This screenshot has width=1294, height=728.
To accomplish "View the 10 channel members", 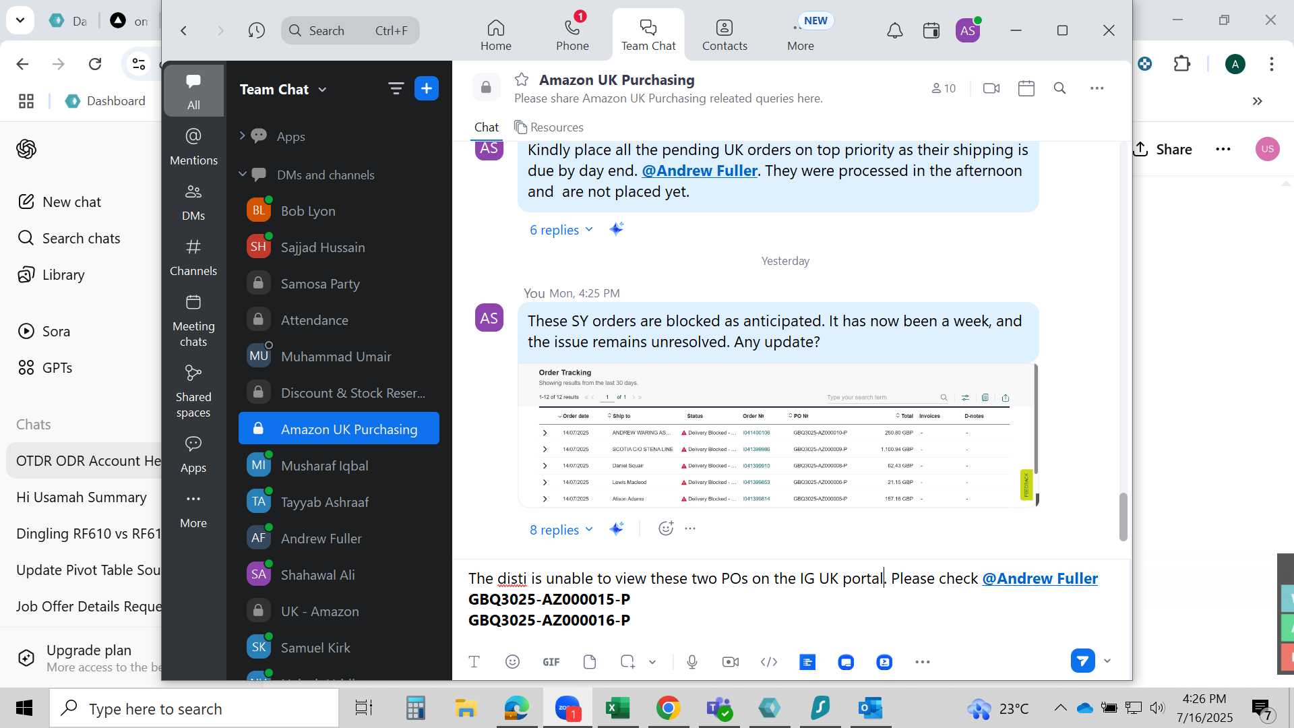I will tap(944, 88).
